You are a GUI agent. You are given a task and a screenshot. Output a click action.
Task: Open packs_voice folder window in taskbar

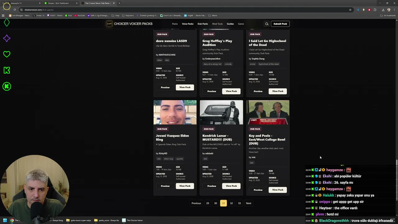click(x=107, y=220)
